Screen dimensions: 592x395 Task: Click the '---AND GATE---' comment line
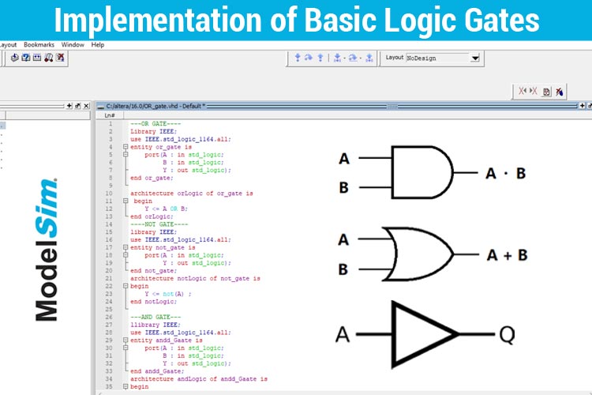click(155, 317)
